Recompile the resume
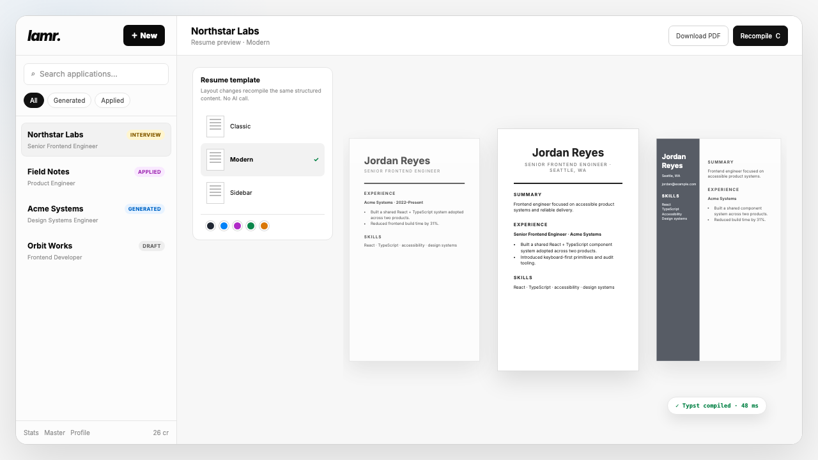Image resolution: width=818 pixels, height=460 pixels. tap(760, 36)
